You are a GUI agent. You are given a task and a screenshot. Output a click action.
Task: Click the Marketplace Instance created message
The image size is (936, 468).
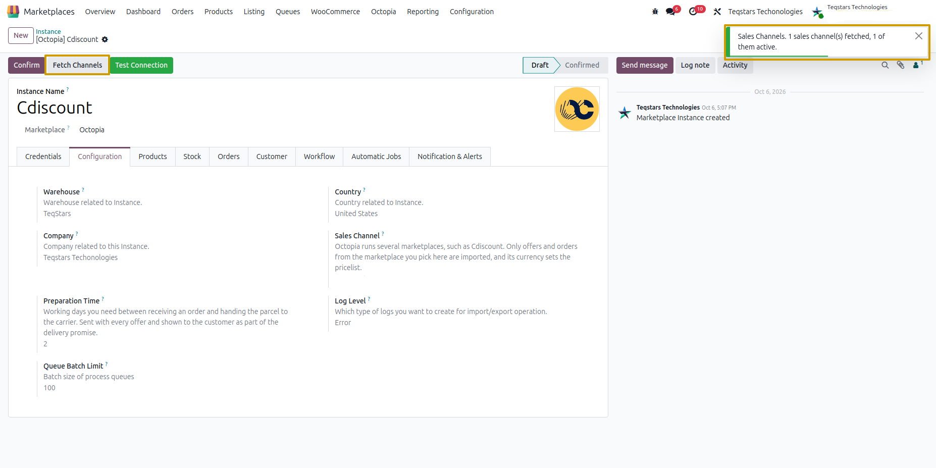683,118
